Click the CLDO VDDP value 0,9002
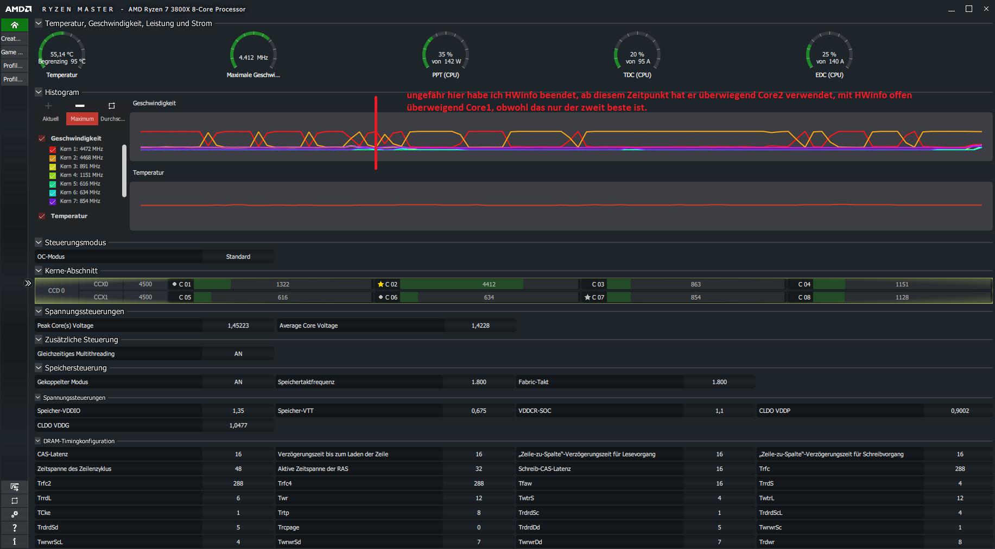Image resolution: width=995 pixels, height=549 pixels. tap(960, 411)
